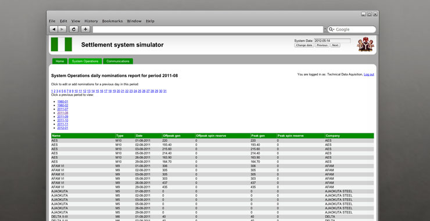View the 2011-07 period

pos(63,109)
